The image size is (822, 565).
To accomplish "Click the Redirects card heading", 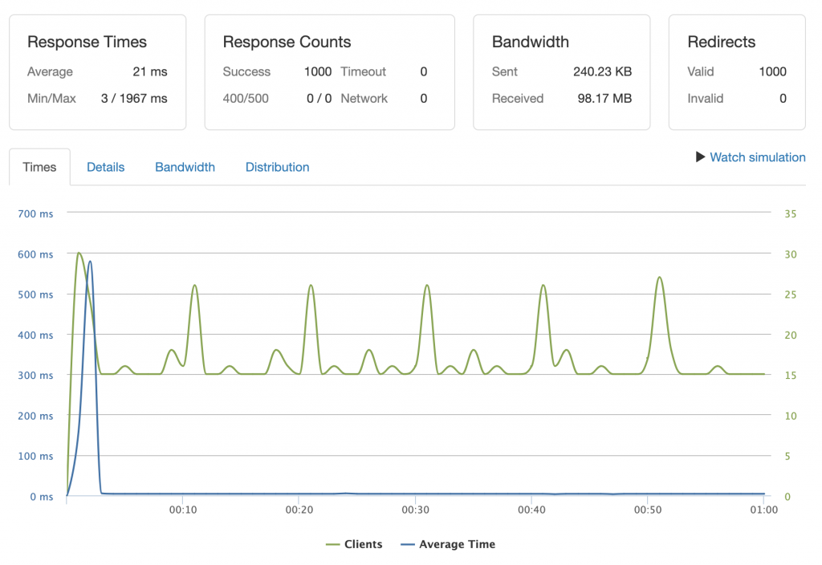I will click(x=722, y=42).
